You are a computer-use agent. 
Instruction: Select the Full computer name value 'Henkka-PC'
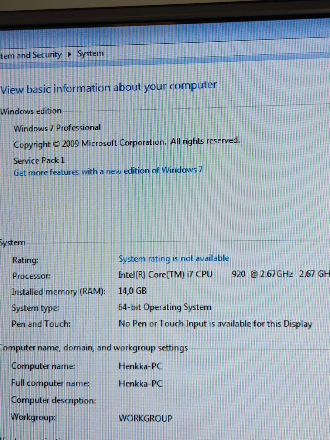click(140, 383)
